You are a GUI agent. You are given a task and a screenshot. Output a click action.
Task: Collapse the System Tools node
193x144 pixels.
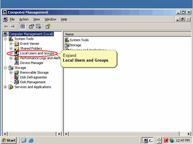click(x=5, y=39)
